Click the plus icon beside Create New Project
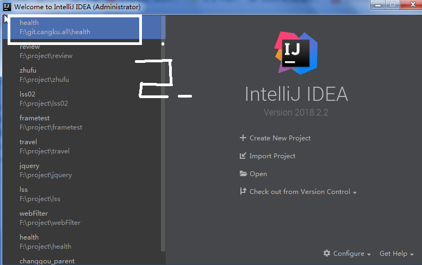This screenshot has width=422, height=265. point(243,138)
